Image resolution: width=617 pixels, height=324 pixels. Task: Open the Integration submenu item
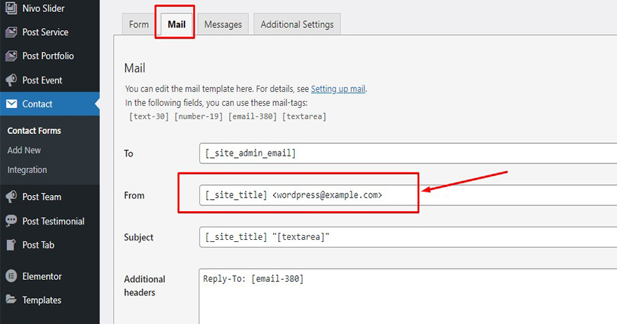(x=27, y=170)
